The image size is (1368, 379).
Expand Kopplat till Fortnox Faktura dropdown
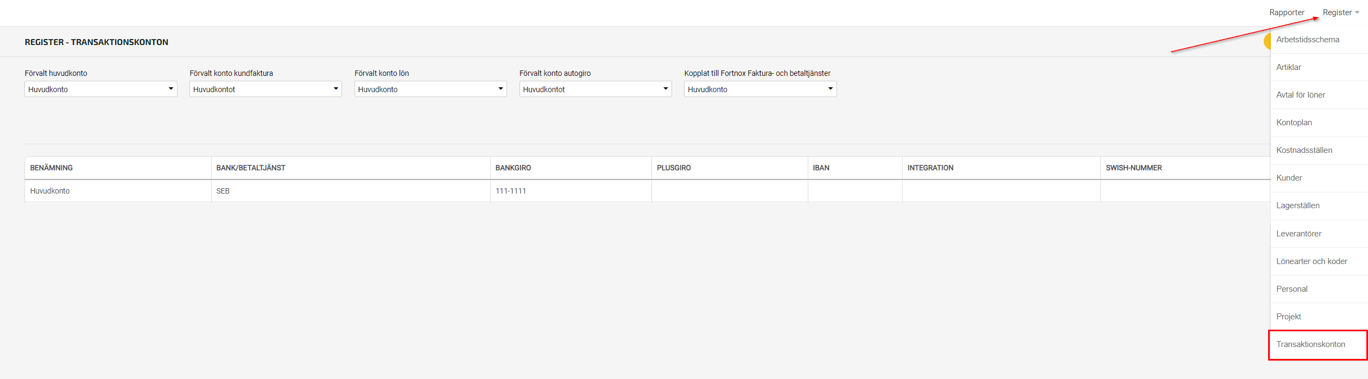point(761,89)
